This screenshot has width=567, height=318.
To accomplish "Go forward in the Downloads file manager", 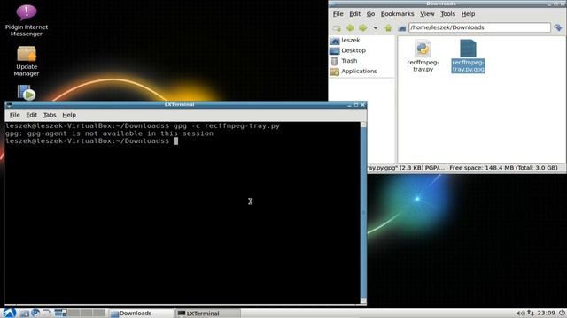I will coord(362,27).
